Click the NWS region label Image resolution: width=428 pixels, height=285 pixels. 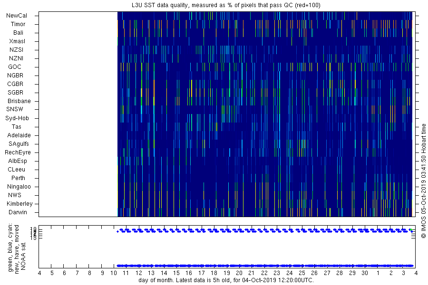pos(15,195)
